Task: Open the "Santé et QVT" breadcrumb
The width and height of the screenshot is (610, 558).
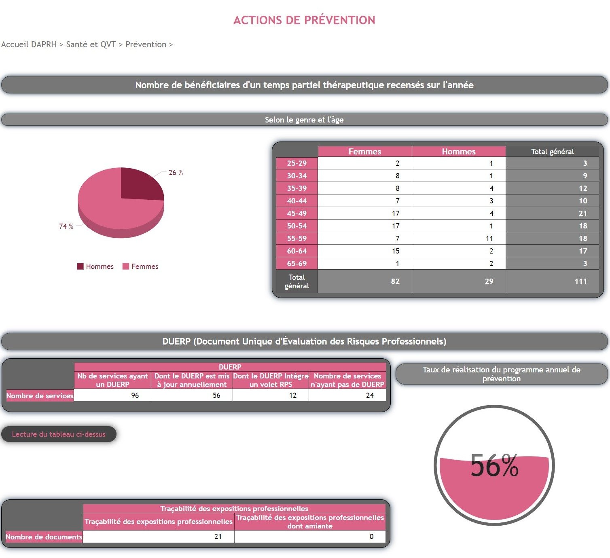Action: 91,44
